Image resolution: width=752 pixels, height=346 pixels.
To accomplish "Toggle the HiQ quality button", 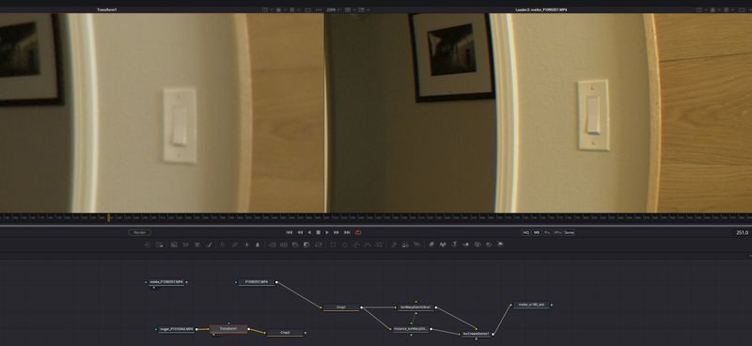I will pyautogui.click(x=525, y=232).
